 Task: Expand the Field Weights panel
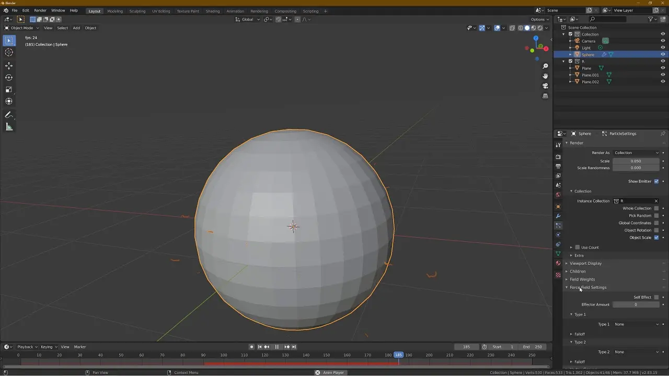pyautogui.click(x=582, y=279)
